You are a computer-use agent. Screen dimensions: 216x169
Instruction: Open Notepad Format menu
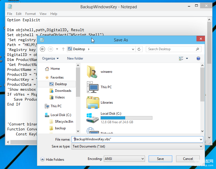point(31,14)
